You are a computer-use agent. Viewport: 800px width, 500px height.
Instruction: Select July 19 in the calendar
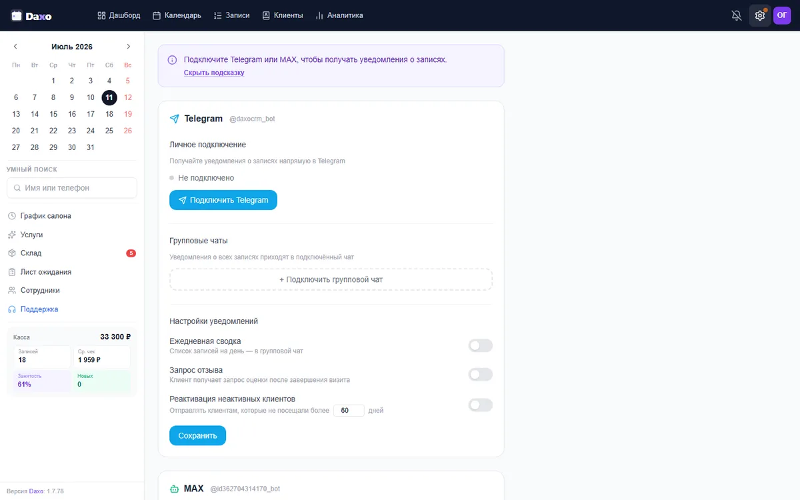tap(128, 114)
